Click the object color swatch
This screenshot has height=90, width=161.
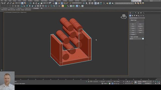143,39
